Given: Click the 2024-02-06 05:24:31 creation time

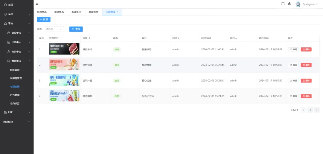Looking at the screenshot, I should [213, 96].
